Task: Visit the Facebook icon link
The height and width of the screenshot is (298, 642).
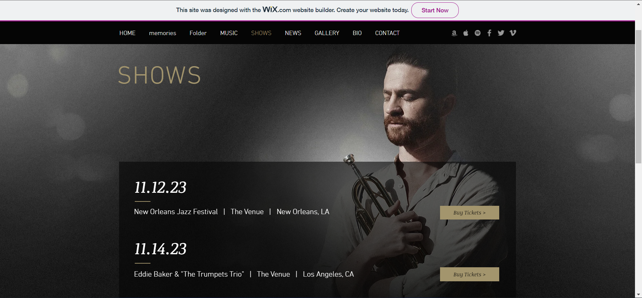Action: pyautogui.click(x=489, y=33)
